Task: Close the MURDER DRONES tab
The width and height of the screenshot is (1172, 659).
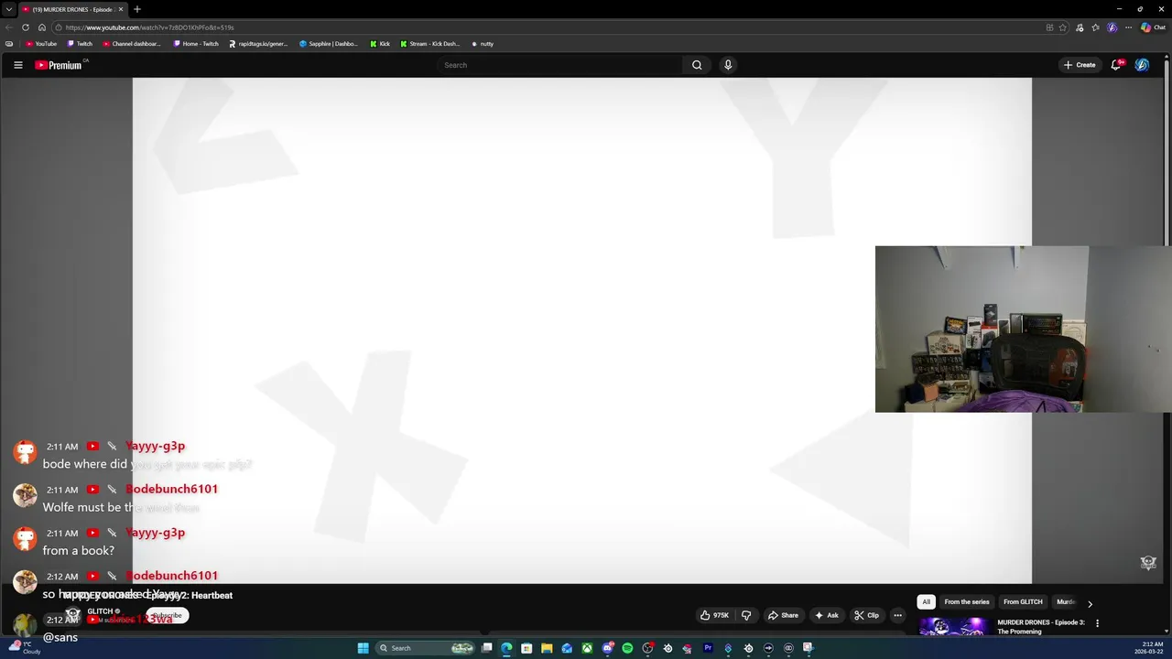Action: (120, 9)
